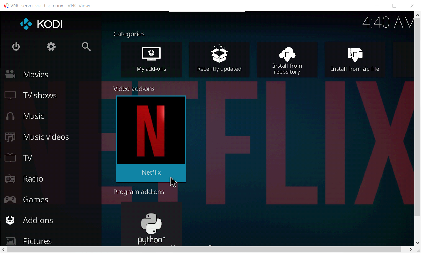Click the Kodi logo
Image resolution: width=421 pixels, height=253 pixels.
pyautogui.click(x=41, y=24)
